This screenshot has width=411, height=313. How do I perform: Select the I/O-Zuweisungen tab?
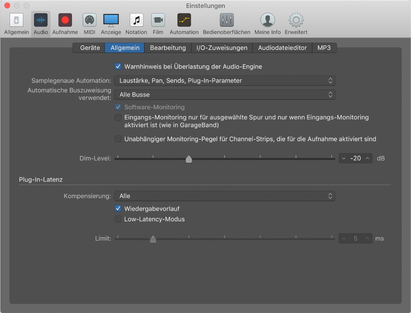(222, 48)
